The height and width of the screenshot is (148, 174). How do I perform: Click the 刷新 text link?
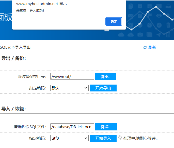[152, 47]
